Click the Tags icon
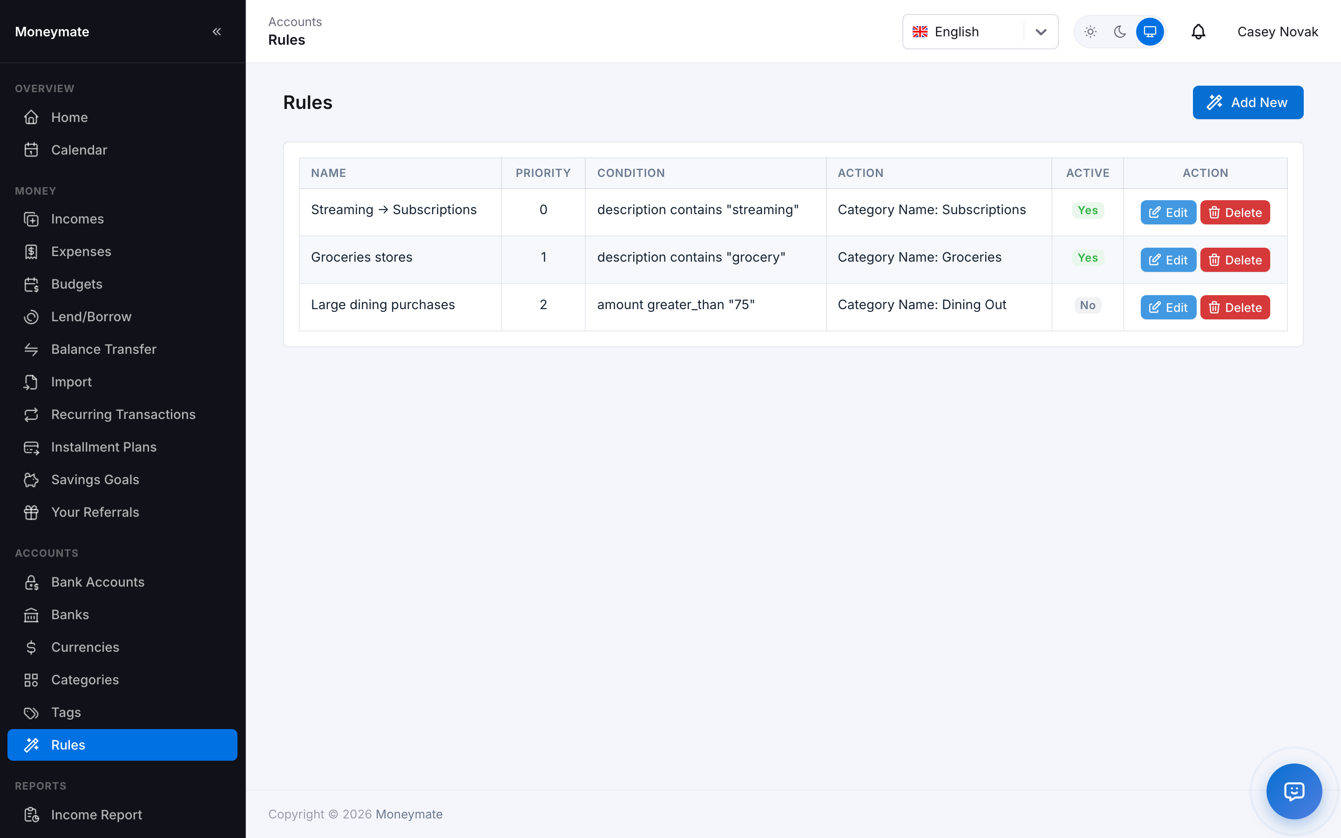Screen dimensions: 1341x838 click(32, 712)
